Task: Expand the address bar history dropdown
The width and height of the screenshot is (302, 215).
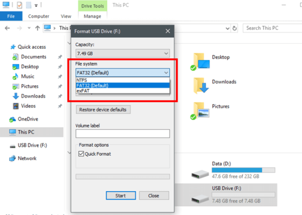Action: 227,28
